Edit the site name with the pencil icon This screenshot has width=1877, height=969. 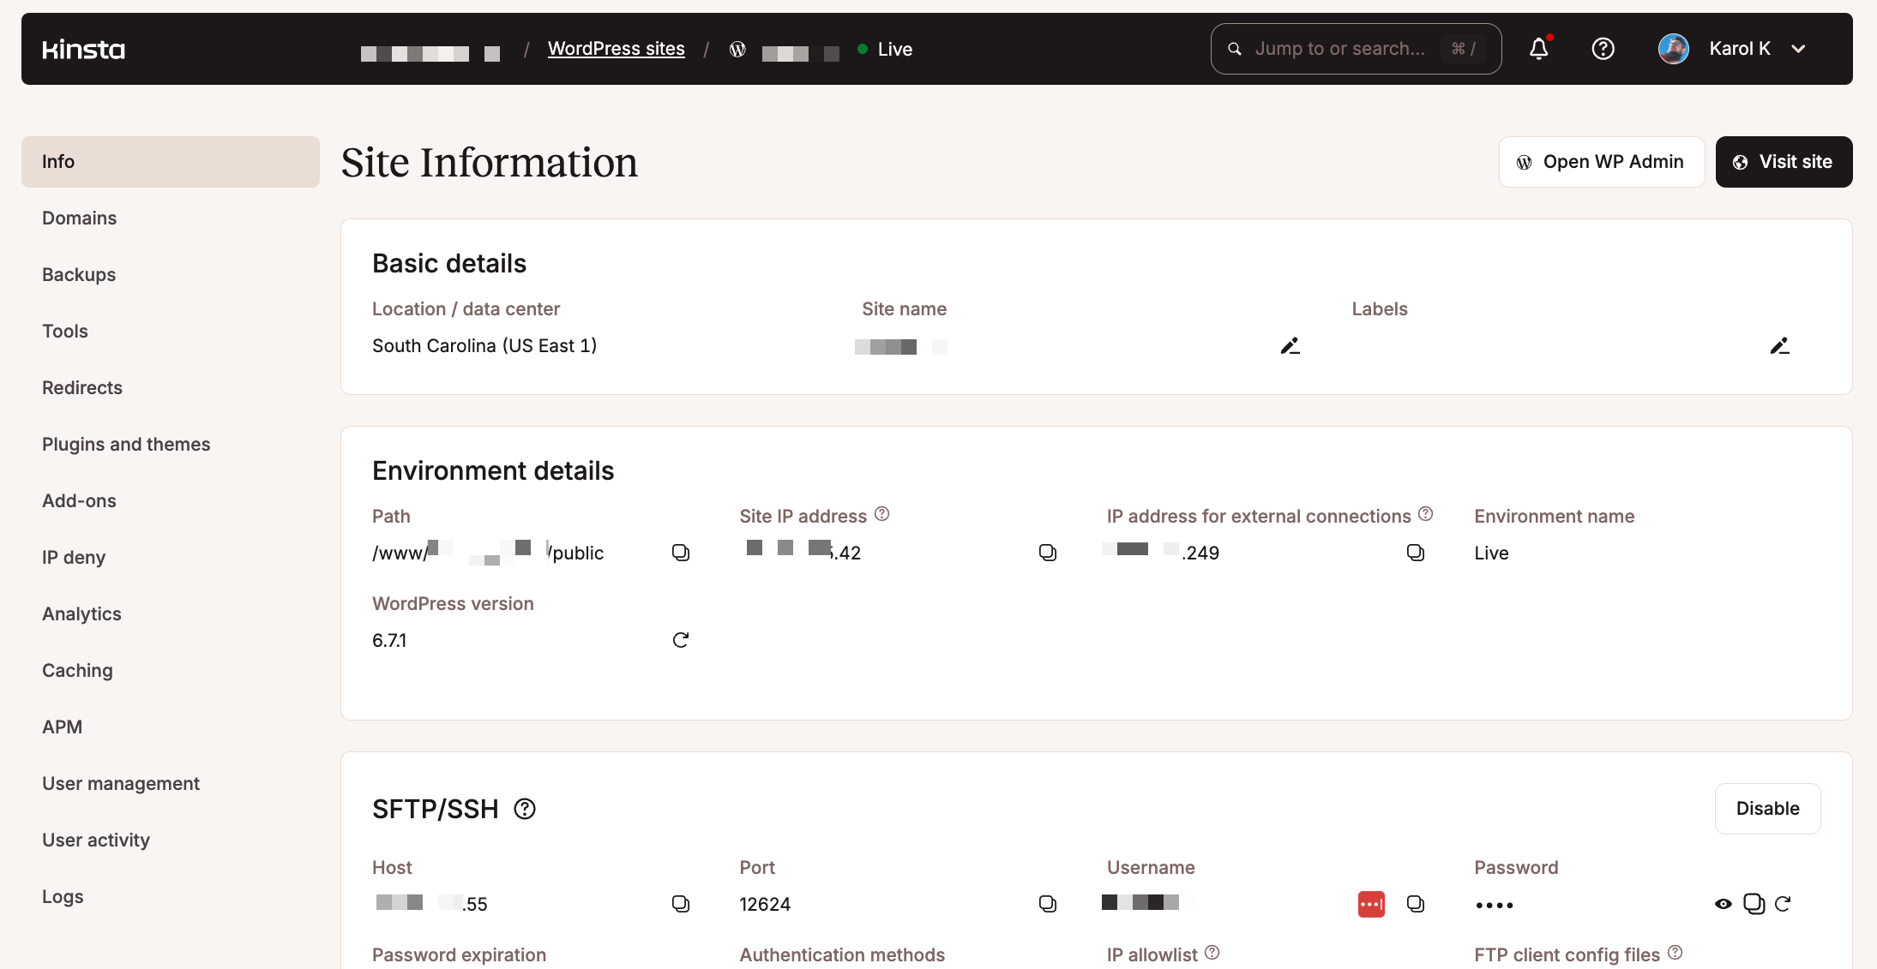click(x=1290, y=346)
